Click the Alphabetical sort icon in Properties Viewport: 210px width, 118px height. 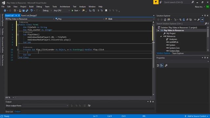tap(162, 66)
